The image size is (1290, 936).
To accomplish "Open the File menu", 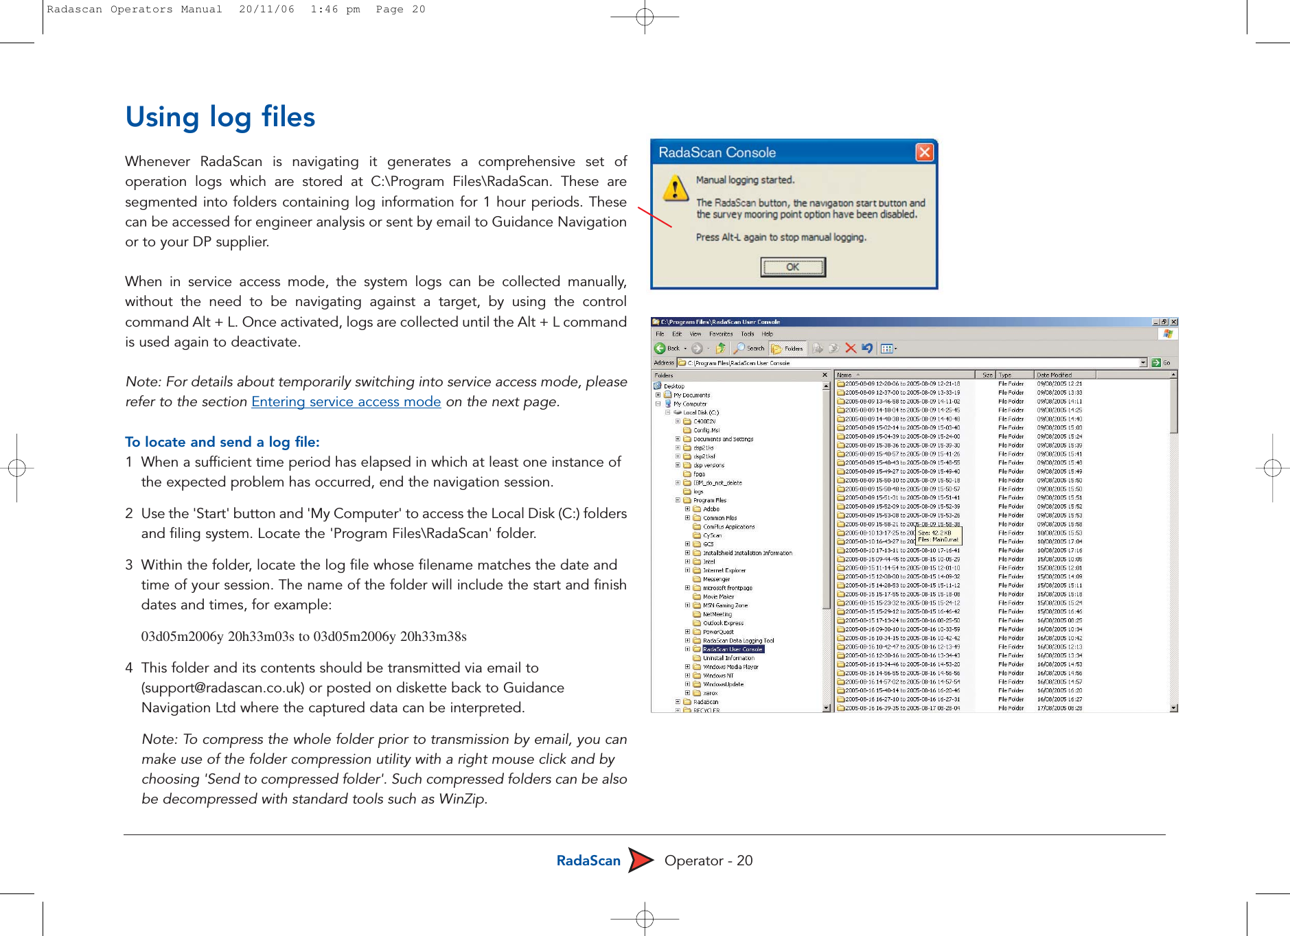I will point(660,334).
